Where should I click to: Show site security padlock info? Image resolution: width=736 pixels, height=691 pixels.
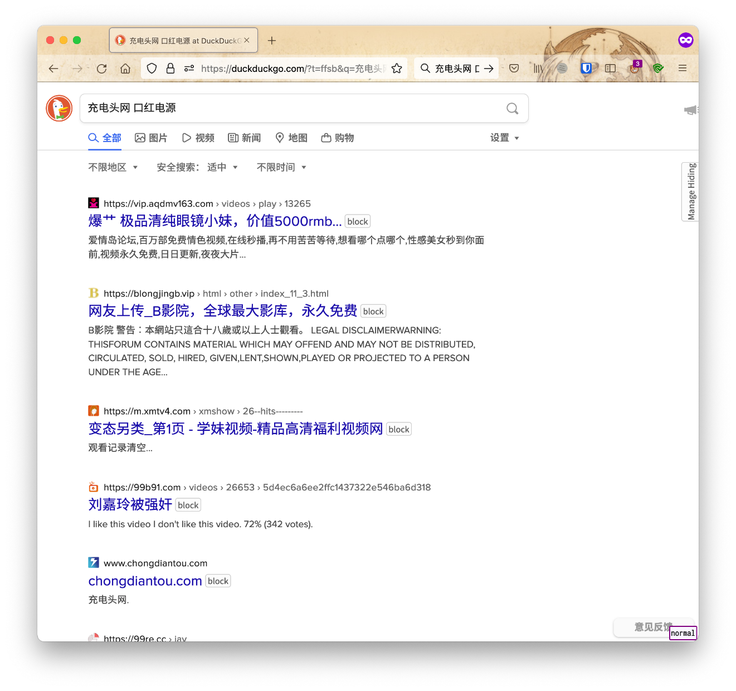click(170, 68)
